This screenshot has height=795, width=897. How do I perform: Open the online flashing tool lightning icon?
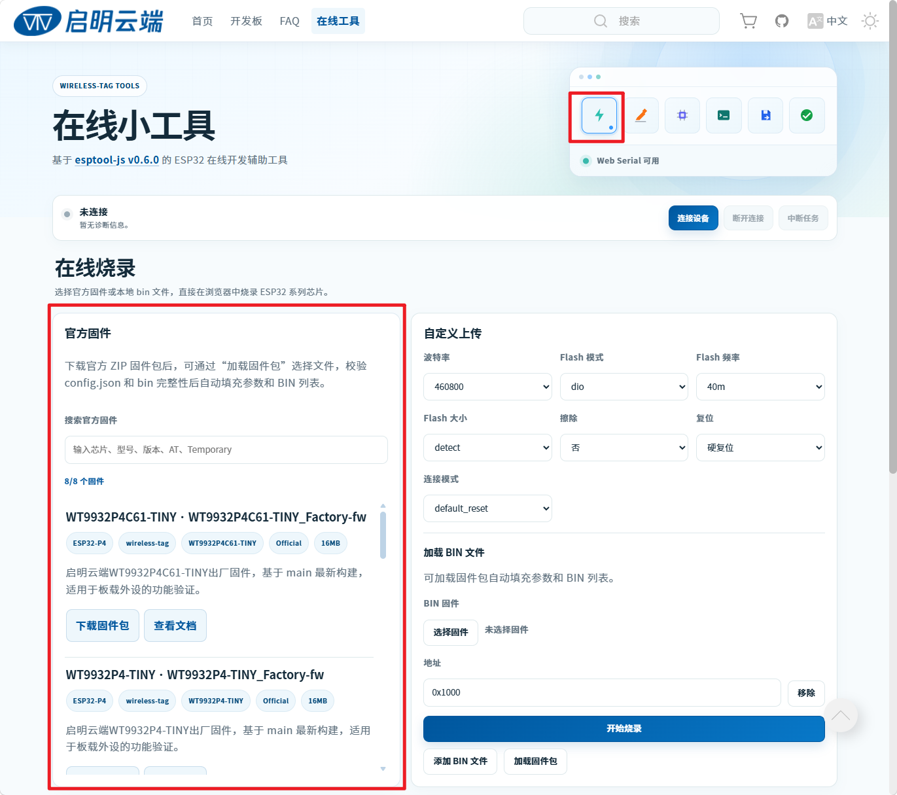tap(599, 115)
